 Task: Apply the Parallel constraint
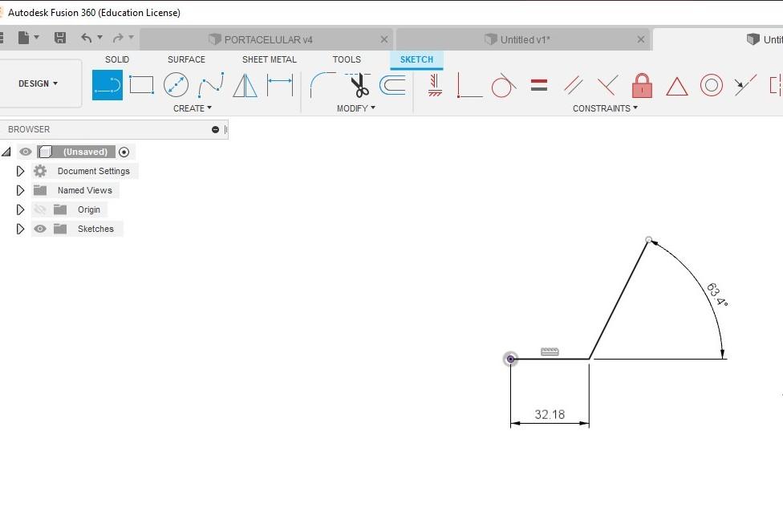coord(574,85)
